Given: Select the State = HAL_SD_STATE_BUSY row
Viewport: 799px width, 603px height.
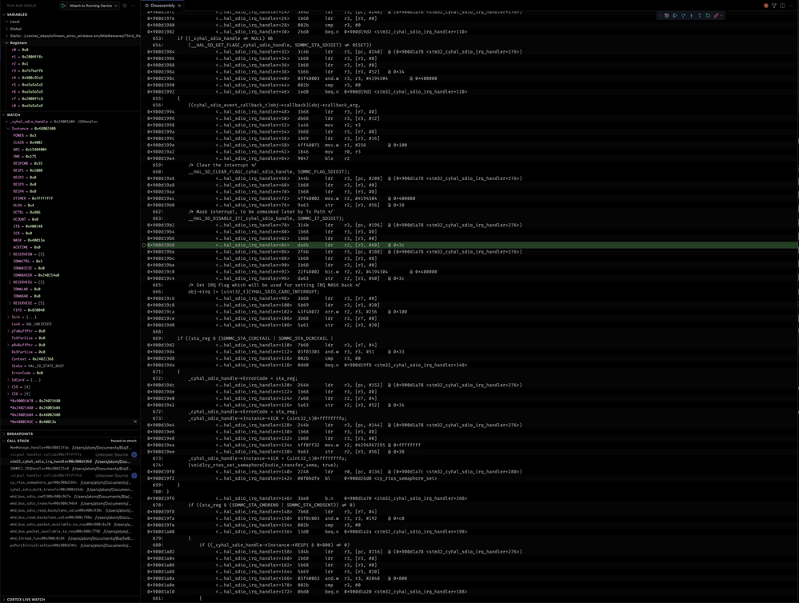Looking at the screenshot, I should point(70,366).
